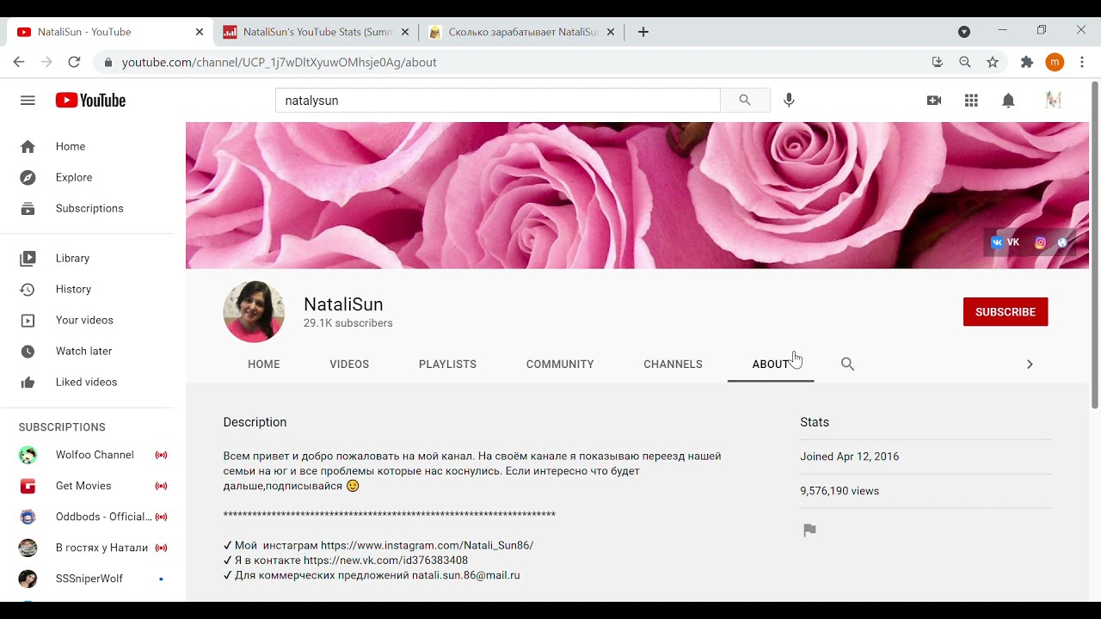
Task: Open the account avatar menu
Action: point(1053,101)
